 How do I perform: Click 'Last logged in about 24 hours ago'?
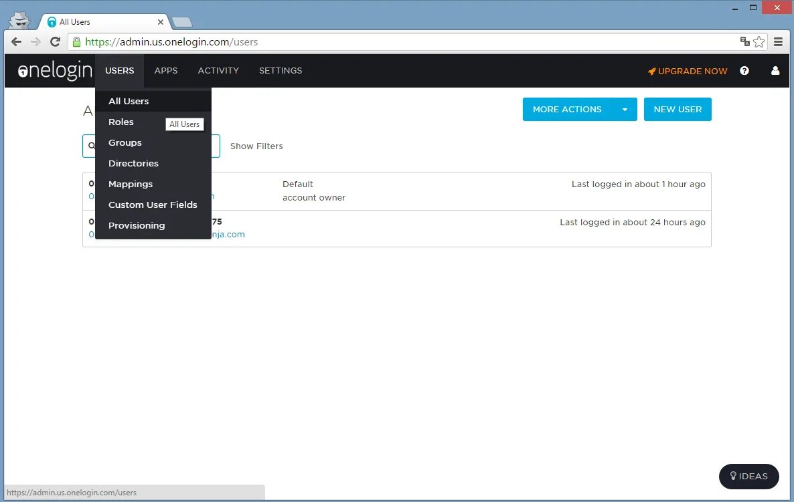pos(633,223)
